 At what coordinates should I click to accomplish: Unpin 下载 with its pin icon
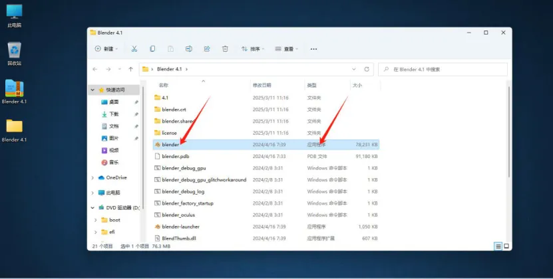point(136,114)
